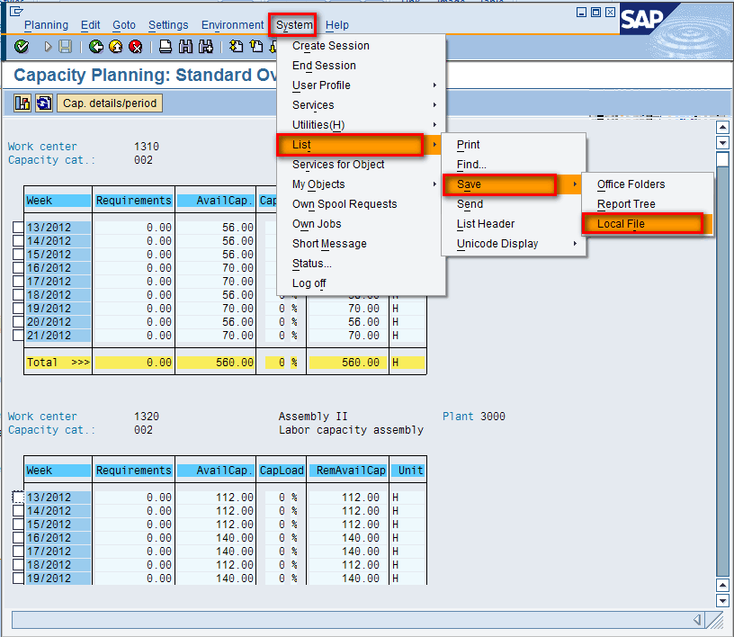Select Log off from System menu
The image size is (734, 637).
(x=309, y=283)
